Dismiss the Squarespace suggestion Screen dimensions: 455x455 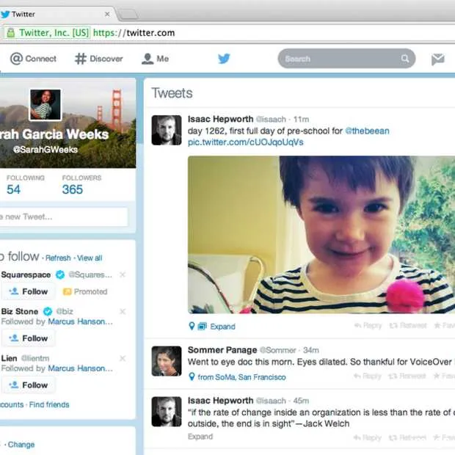[123, 274]
